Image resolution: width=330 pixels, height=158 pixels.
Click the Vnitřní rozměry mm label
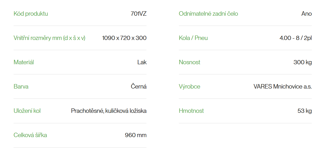point(50,38)
